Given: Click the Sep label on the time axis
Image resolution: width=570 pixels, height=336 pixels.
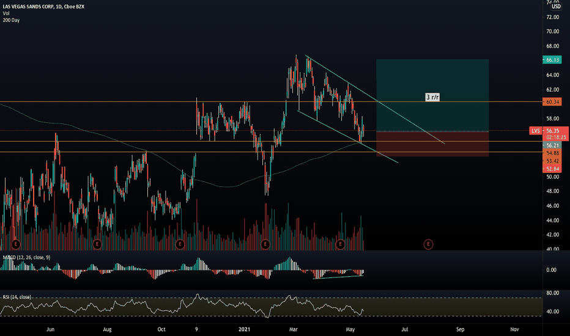Looking at the screenshot, I should [460, 329].
